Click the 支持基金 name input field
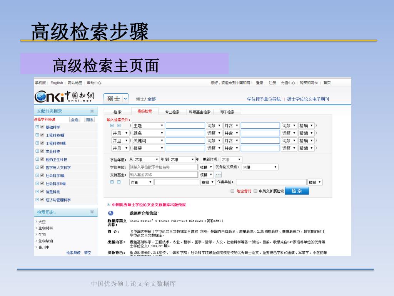 coord(164,175)
